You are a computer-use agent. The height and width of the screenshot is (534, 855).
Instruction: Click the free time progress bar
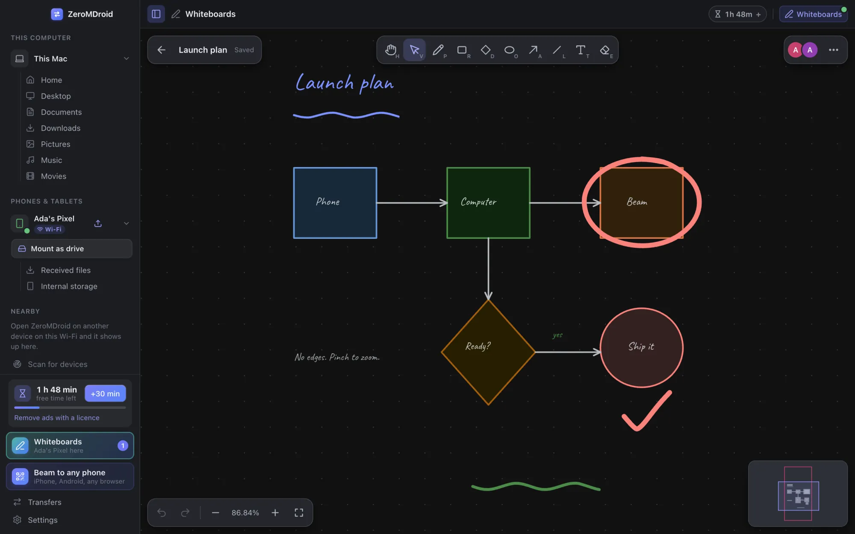coord(70,408)
